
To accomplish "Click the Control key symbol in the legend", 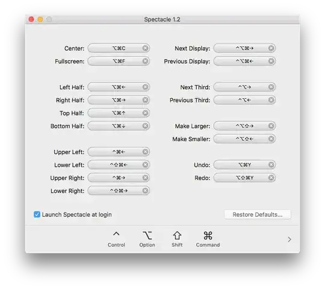I will coord(116,234).
